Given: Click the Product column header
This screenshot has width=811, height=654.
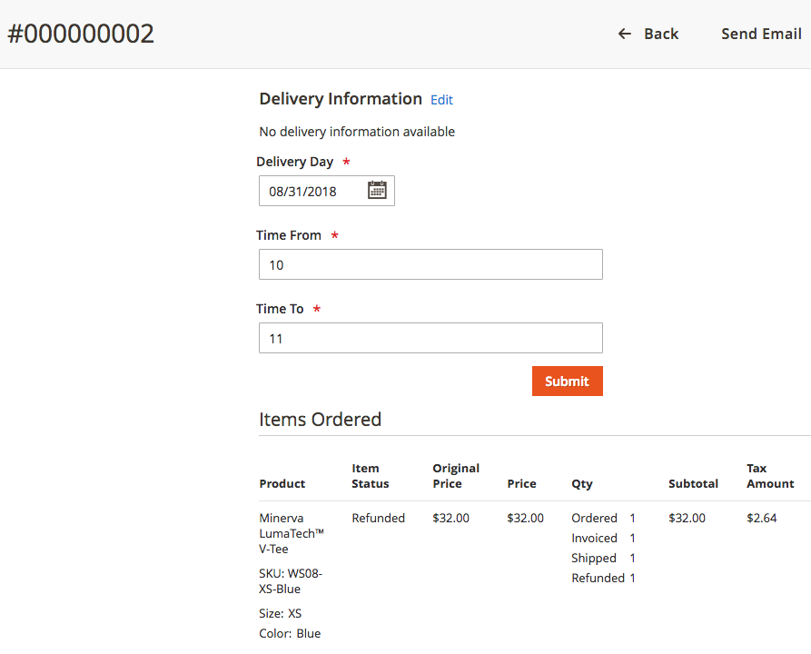Looking at the screenshot, I should pyautogui.click(x=282, y=484).
